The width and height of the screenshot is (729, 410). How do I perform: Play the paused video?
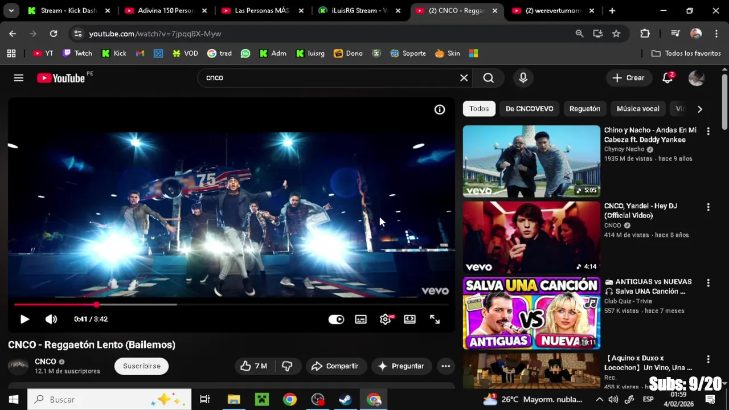coord(24,319)
